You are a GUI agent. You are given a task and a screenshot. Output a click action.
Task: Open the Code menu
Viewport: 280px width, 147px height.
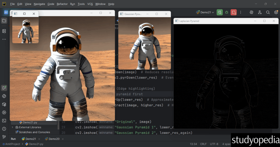tap(51, 4)
